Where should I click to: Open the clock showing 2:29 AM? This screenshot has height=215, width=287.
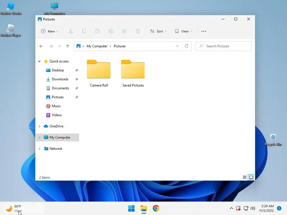coord(267,208)
